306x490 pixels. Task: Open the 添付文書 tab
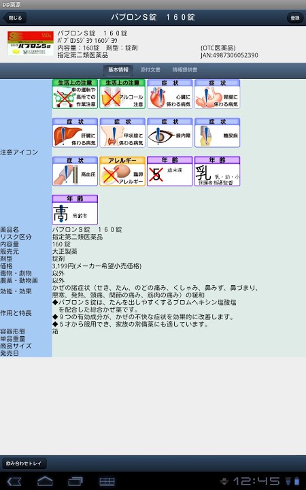(x=150, y=70)
